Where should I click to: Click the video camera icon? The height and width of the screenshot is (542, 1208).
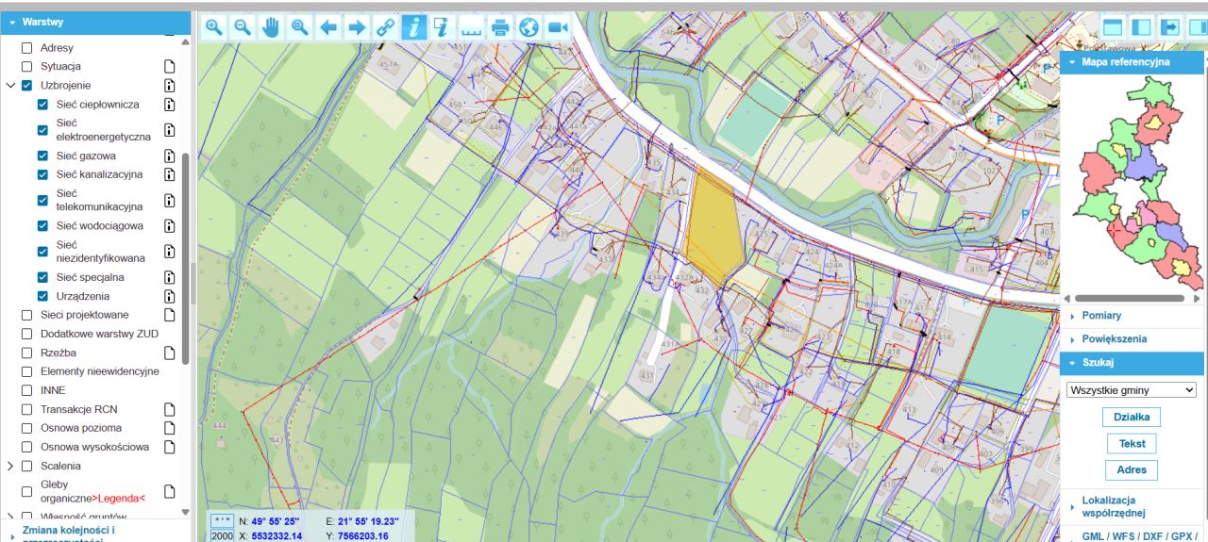point(558,27)
